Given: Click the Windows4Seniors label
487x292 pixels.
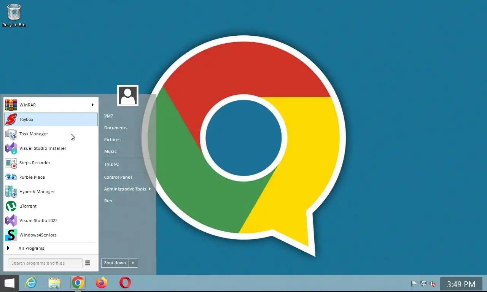Looking at the screenshot, I should point(38,235).
